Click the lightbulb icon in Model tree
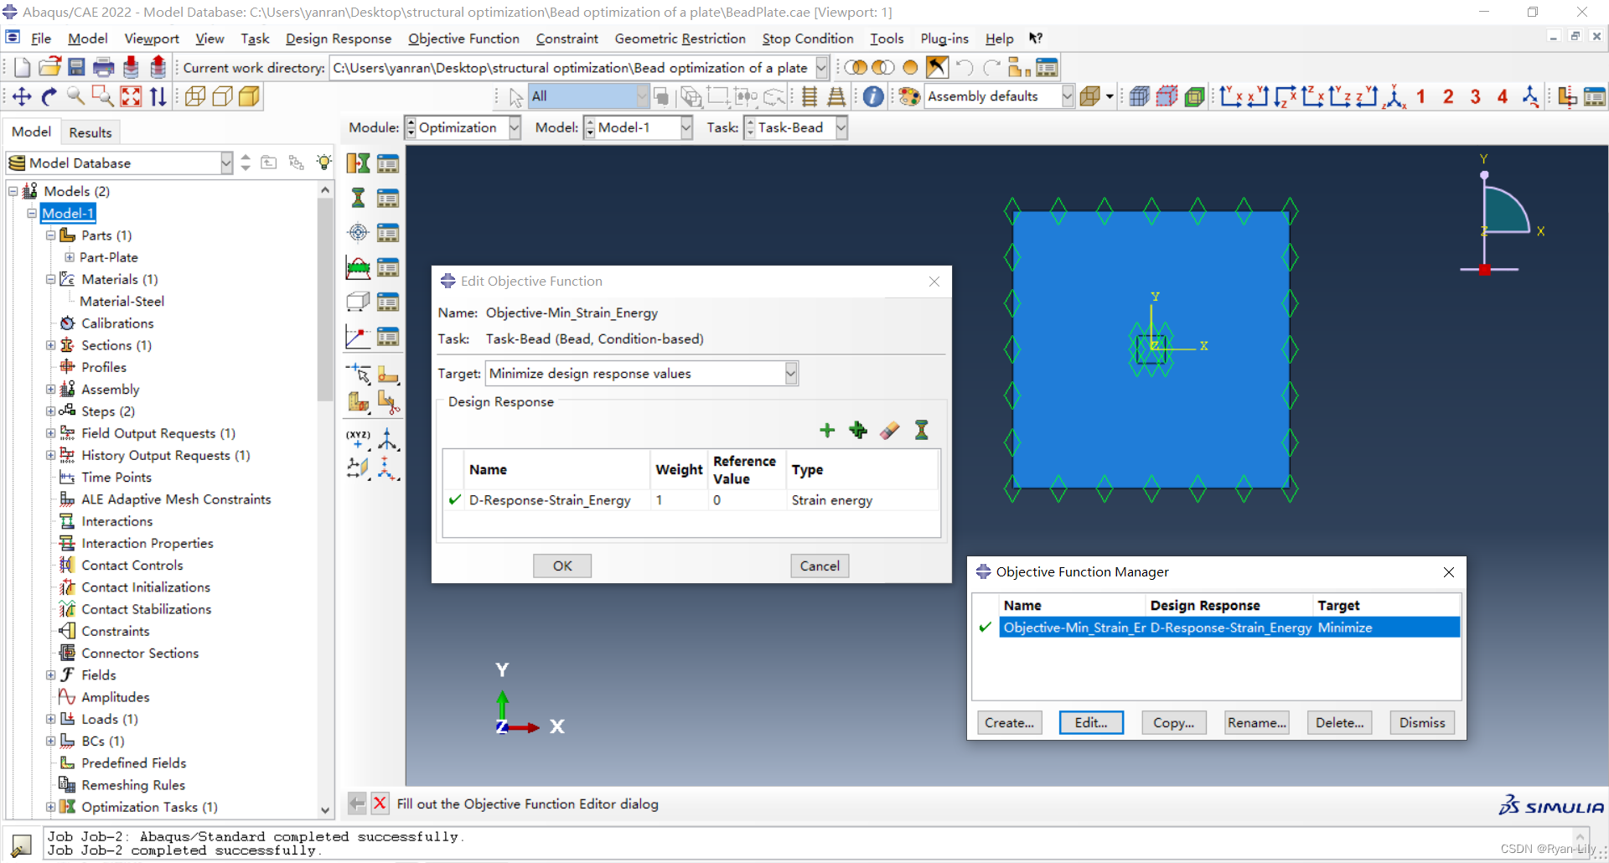The image size is (1609, 863). 324,163
